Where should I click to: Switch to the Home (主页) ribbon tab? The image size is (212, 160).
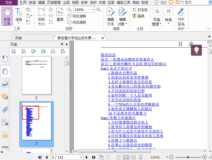pos(23,3)
